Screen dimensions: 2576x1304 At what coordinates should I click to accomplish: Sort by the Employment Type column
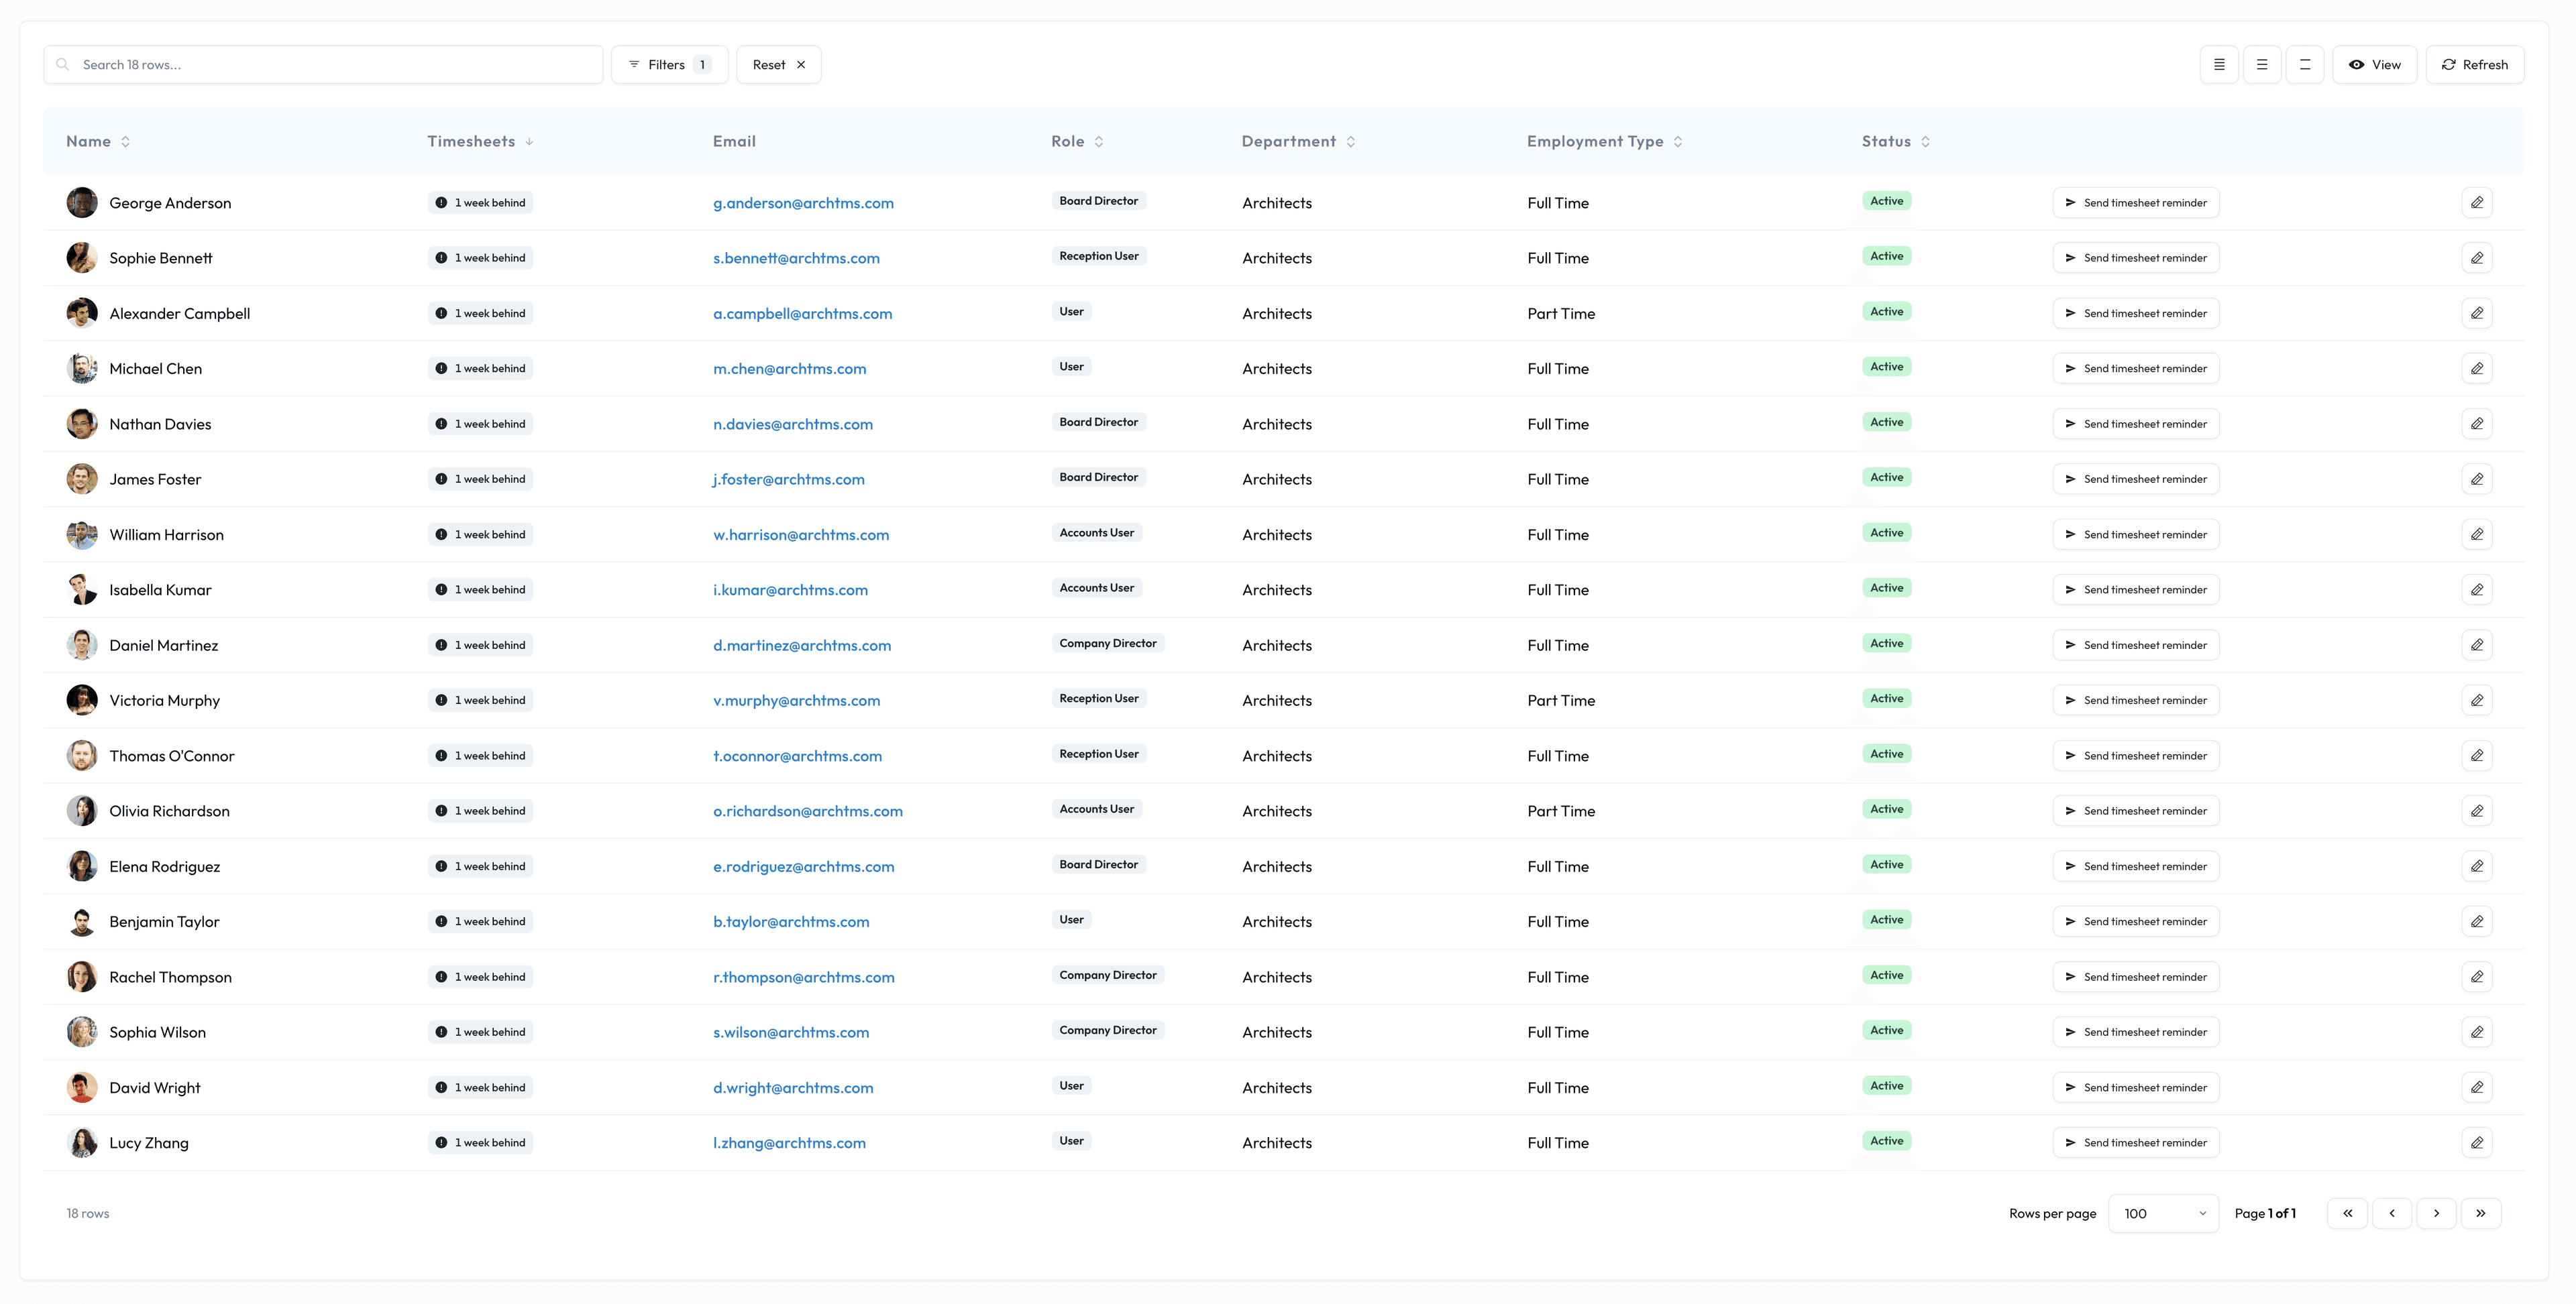pos(1604,142)
